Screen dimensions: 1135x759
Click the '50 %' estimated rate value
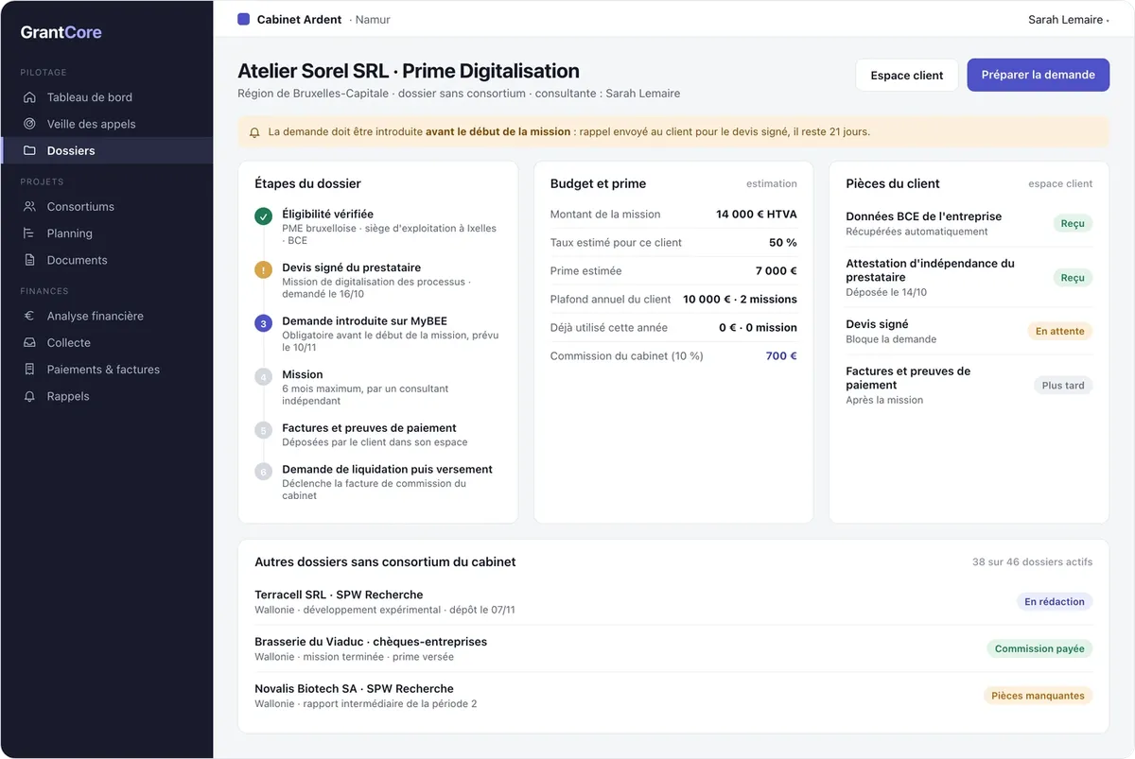click(783, 243)
